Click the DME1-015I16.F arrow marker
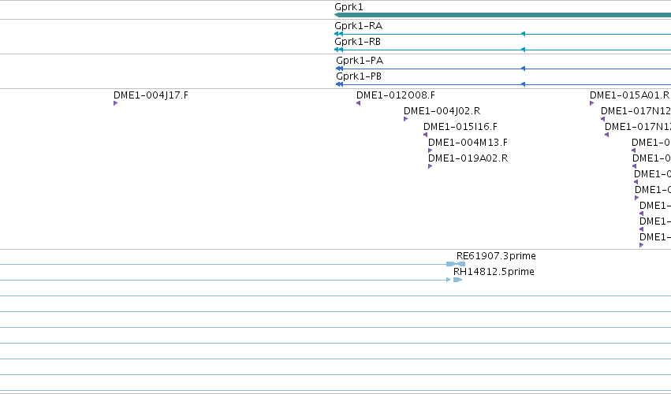Image resolution: width=671 pixels, height=394 pixels. click(x=425, y=135)
